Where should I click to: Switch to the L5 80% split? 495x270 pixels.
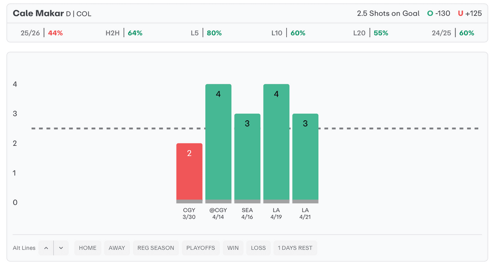click(206, 33)
